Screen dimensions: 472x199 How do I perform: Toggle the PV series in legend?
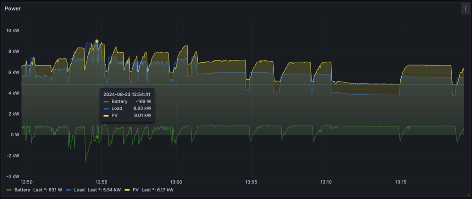(x=135, y=190)
